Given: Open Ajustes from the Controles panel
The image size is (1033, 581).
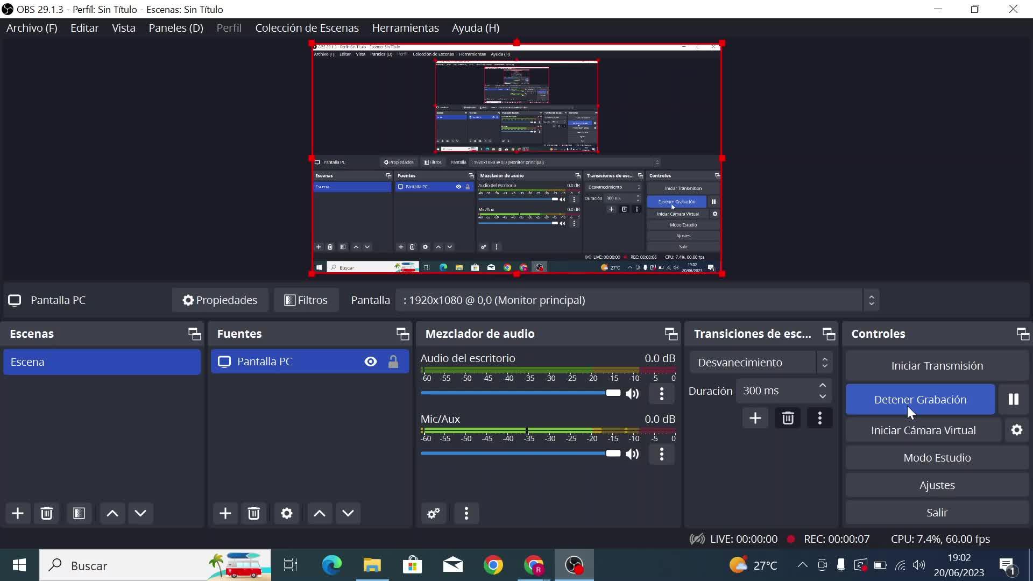Looking at the screenshot, I should point(936,485).
